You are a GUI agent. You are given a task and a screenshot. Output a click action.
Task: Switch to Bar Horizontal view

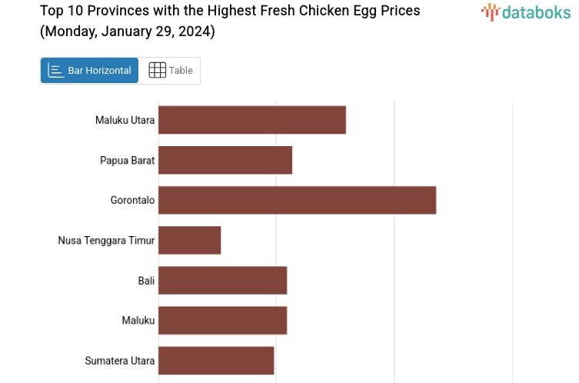[90, 71]
